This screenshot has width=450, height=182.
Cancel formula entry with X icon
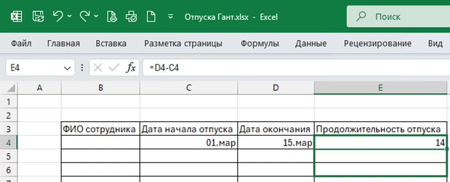tap(98, 68)
